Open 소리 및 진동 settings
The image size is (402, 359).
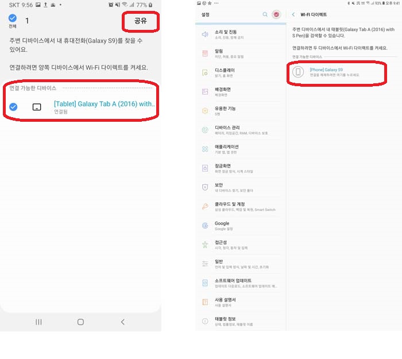tap(241, 34)
